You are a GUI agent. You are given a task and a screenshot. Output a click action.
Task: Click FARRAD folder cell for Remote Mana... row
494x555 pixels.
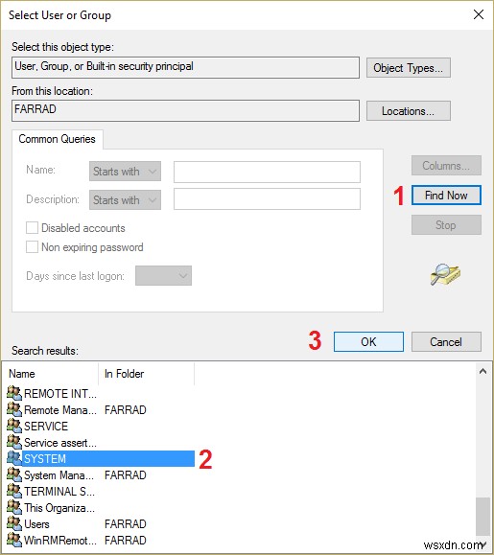click(x=126, y=409)
